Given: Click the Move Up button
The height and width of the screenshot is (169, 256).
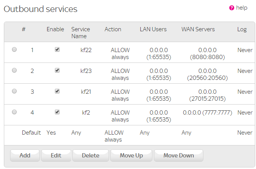Looking at the screenshot, I should click(x=131, y=155).
